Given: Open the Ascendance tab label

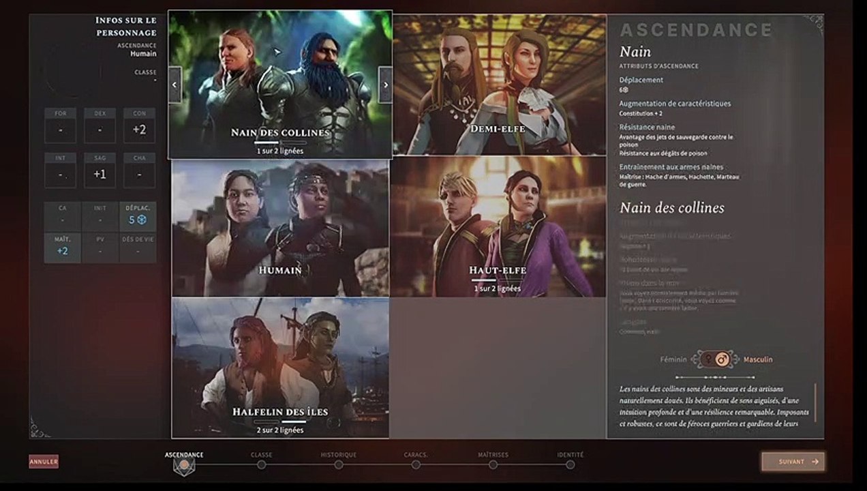Looking at the screenshot, I should click(x=184, y=455).
